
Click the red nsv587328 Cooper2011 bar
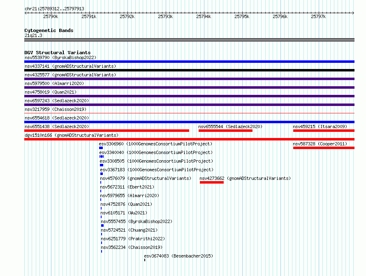pyautogui.click(x=324, y=148)
